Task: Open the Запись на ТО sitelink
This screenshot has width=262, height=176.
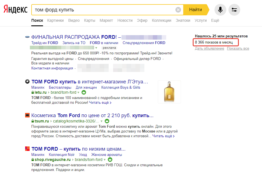Action: click(x=74, y=43)
